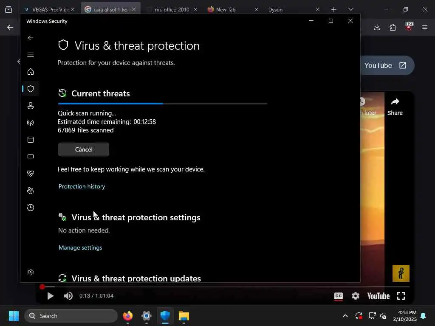Click the taskbar Search box

(71, 316)
